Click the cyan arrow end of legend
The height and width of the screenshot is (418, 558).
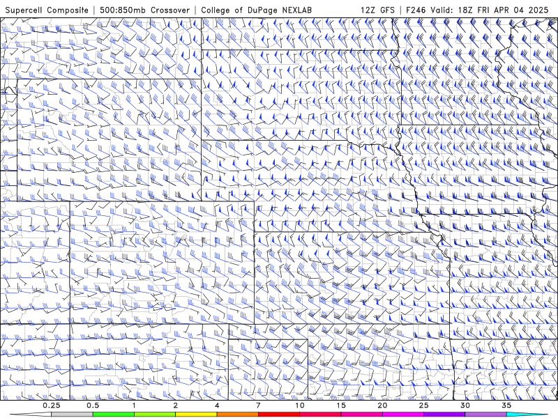coord(527,415)
